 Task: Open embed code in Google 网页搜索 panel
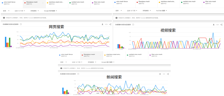coord(106,24)
